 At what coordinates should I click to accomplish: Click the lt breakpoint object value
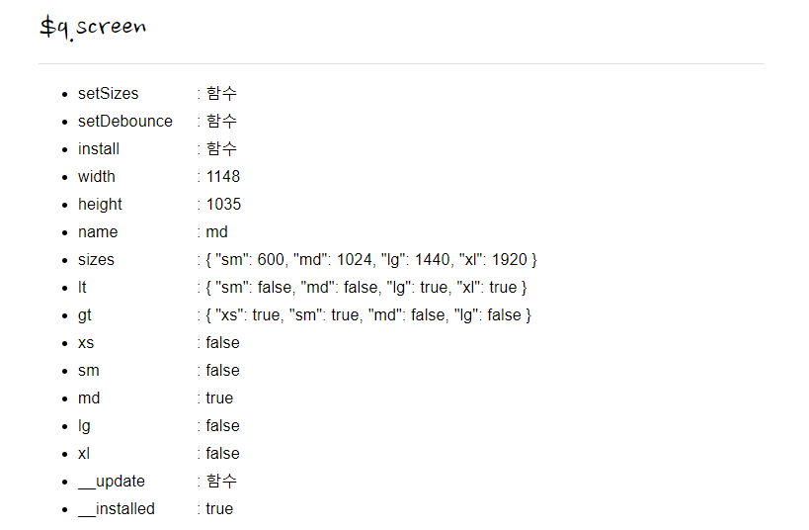pos(366,288)
